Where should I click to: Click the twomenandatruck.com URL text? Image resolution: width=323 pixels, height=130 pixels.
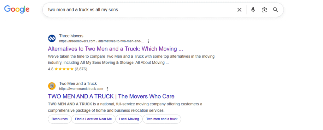click(81, 89)
